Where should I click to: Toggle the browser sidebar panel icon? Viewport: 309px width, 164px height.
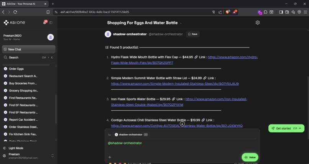coord(281,12)
